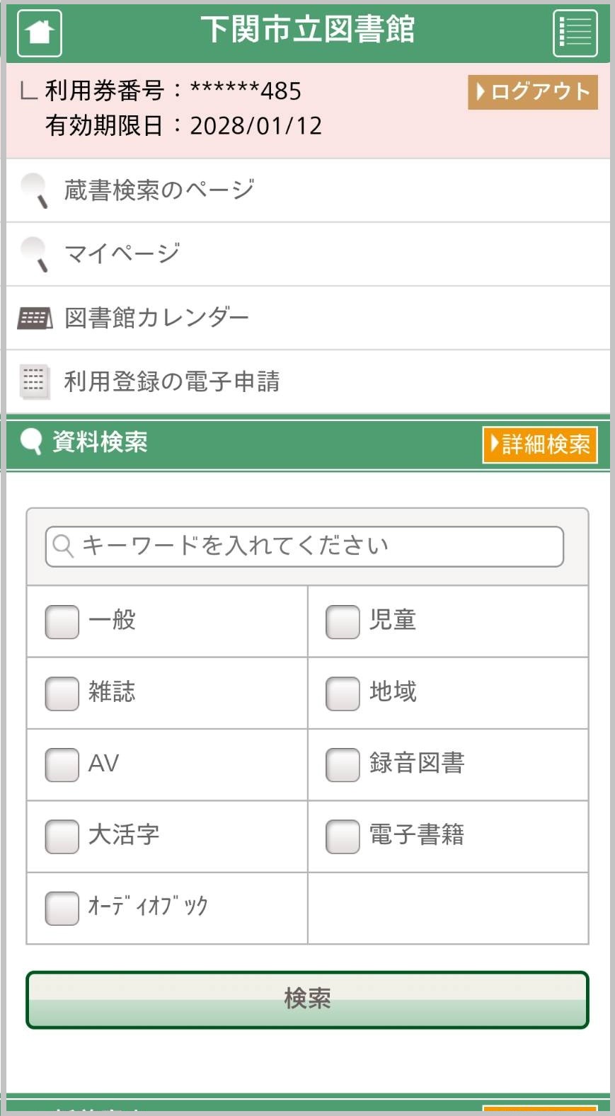This screenshot has width=615, height=1116.
Task: Click the ログアウト button
Action: point(531,91)
